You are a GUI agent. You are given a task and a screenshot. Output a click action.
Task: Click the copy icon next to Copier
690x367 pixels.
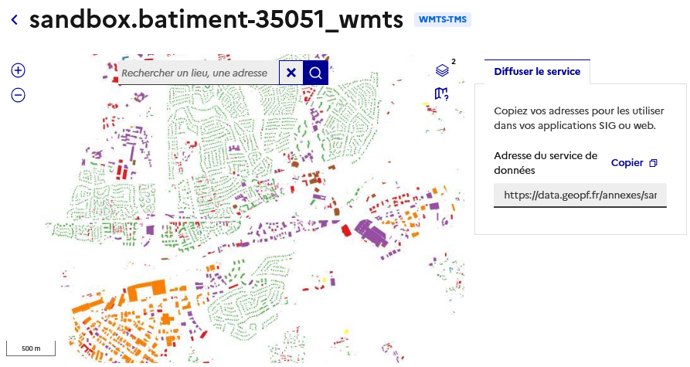654,163
